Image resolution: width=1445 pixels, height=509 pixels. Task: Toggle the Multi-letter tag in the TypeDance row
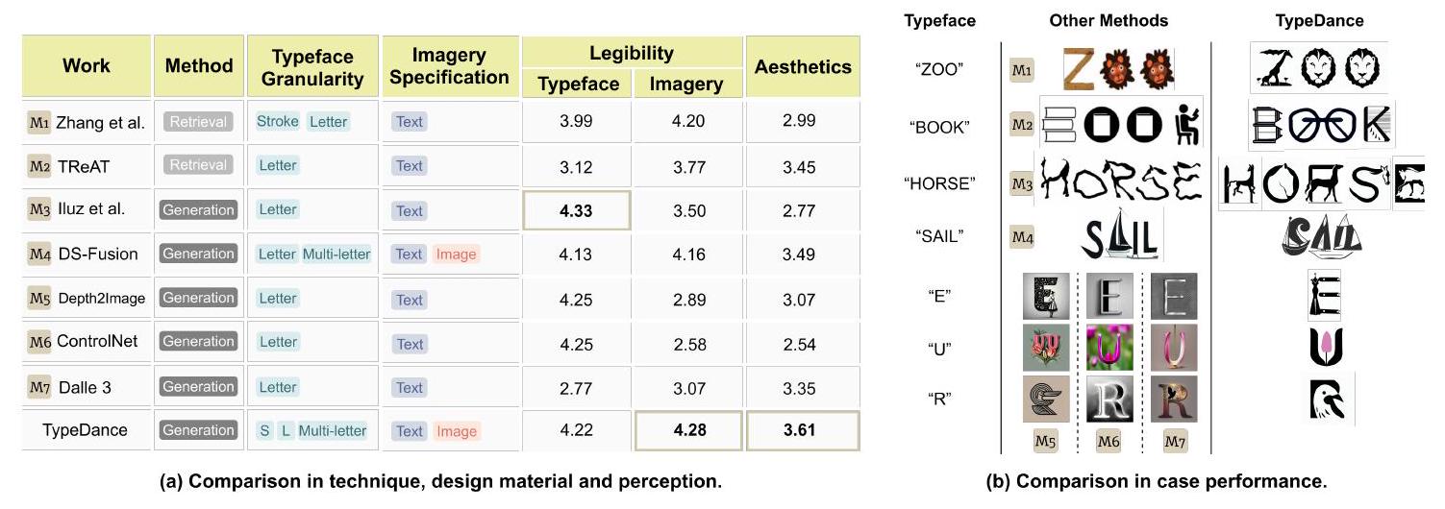[333, 431]
